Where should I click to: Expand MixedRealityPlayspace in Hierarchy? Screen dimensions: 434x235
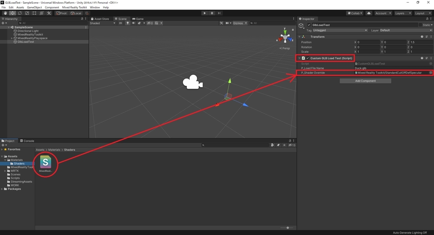coord(12,38)
